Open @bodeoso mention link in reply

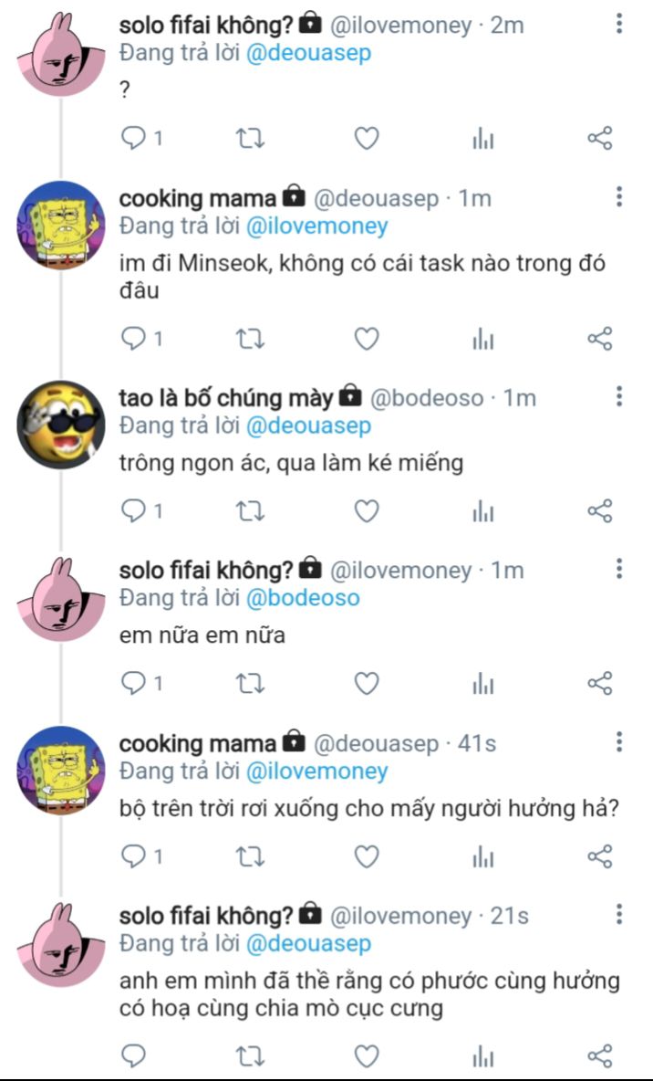tap(303, 598)
